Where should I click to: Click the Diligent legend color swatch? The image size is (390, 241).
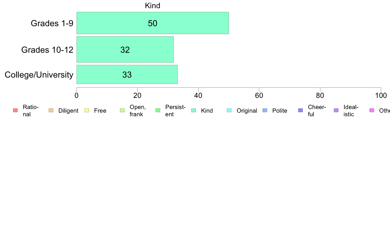[x=51, y=110]
